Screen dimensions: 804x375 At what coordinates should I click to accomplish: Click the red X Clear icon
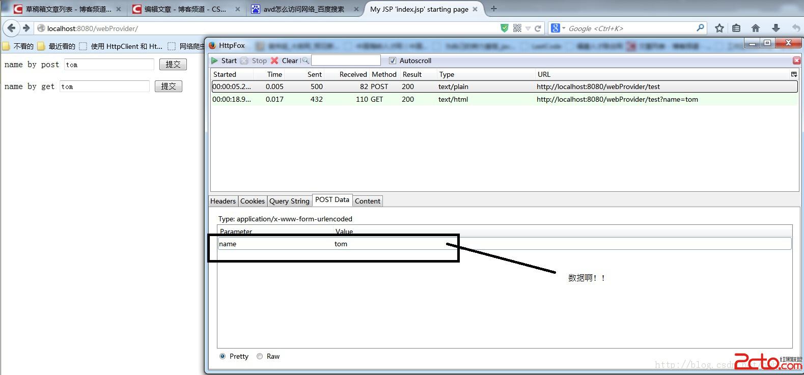pyautogui.click(x=274, y=61)
